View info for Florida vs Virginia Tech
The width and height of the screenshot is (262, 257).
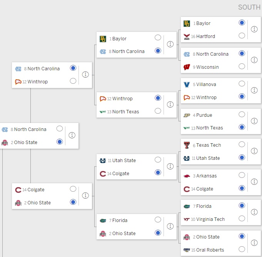coord(254,212)
